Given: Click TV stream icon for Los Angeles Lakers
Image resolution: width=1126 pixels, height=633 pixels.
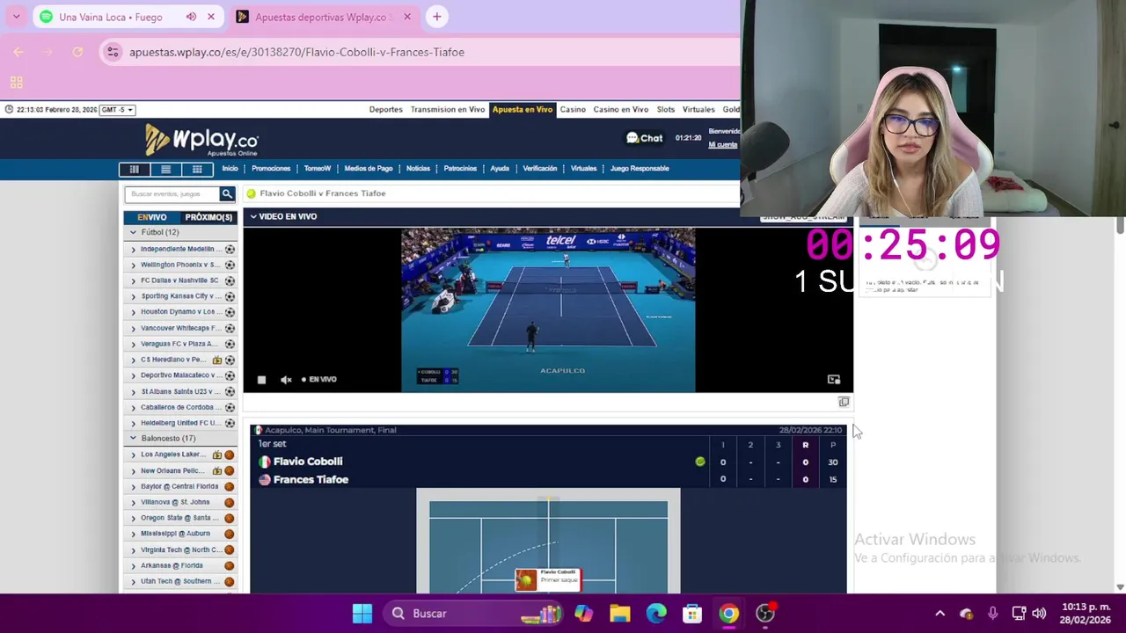Looking at the screenshot, I should point(216,455).
